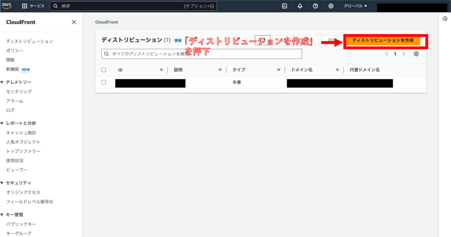Open the notifications bell icon
The image size is (451, 237).
click(300, 6)
